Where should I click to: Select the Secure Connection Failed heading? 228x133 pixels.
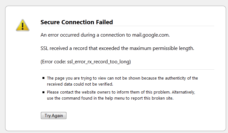[x=77, y=22]
